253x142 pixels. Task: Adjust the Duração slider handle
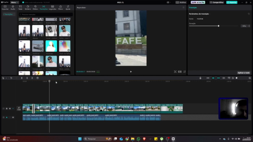pyautogui.click(x=219, y=26)
